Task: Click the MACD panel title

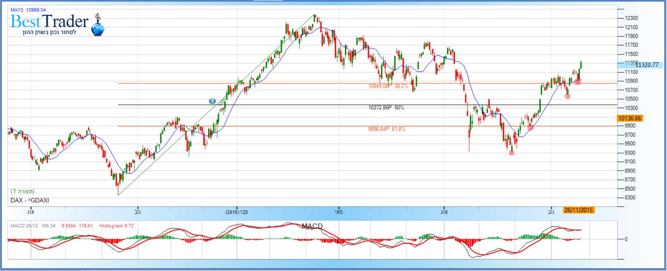Action: pos(312,226)
